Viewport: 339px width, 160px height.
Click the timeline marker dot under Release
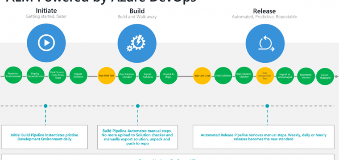[267, 106]
